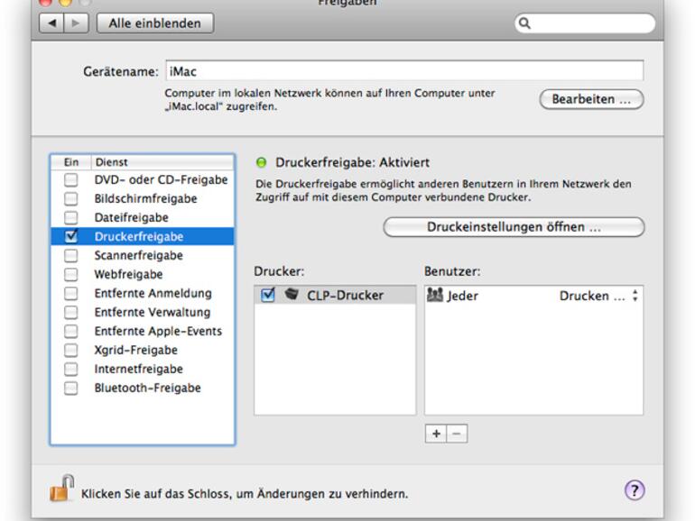Screen dimensions: 695x521
Task: Select the CLP-Drucker printer name
Action: pos(345,296)
